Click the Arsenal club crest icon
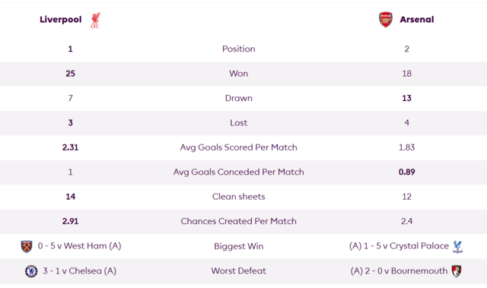Viewport: 487px width, 288px height. 386,20
